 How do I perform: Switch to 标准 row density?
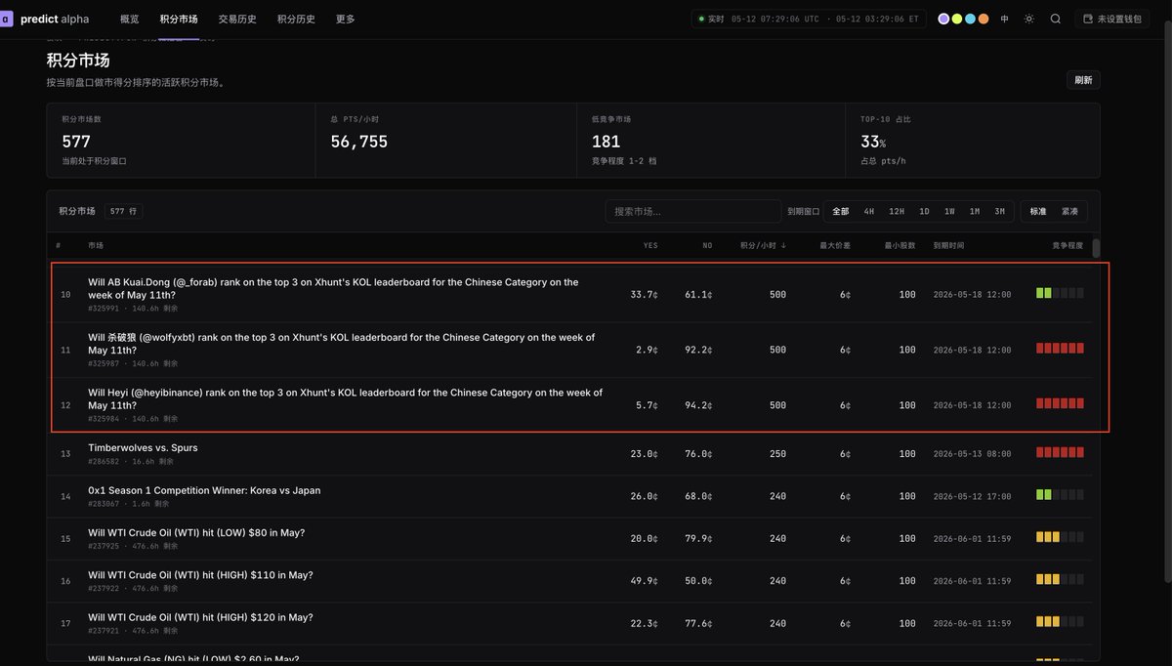1038,211
